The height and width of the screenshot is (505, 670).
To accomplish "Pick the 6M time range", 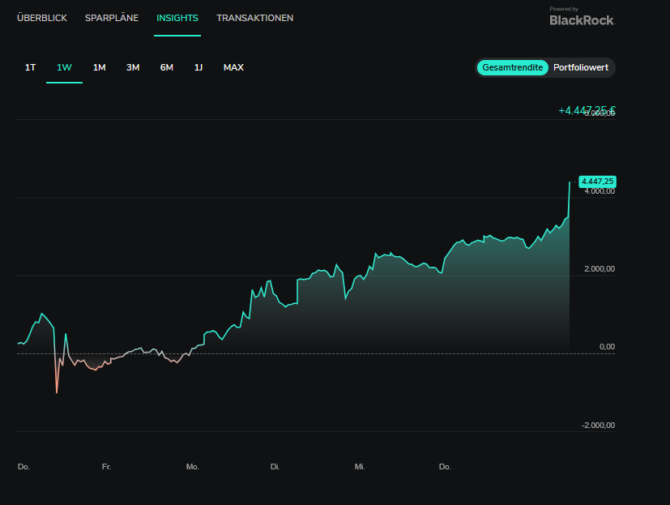I will point(166,67).
